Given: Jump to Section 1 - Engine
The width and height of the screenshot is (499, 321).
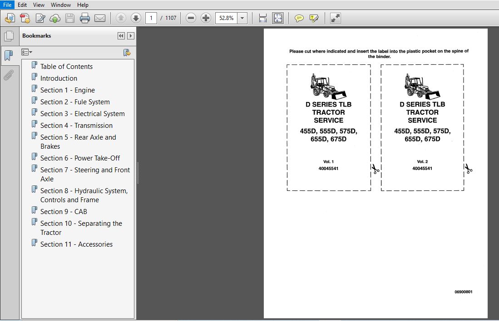Looking at the screenshot, I should [68, 90].
